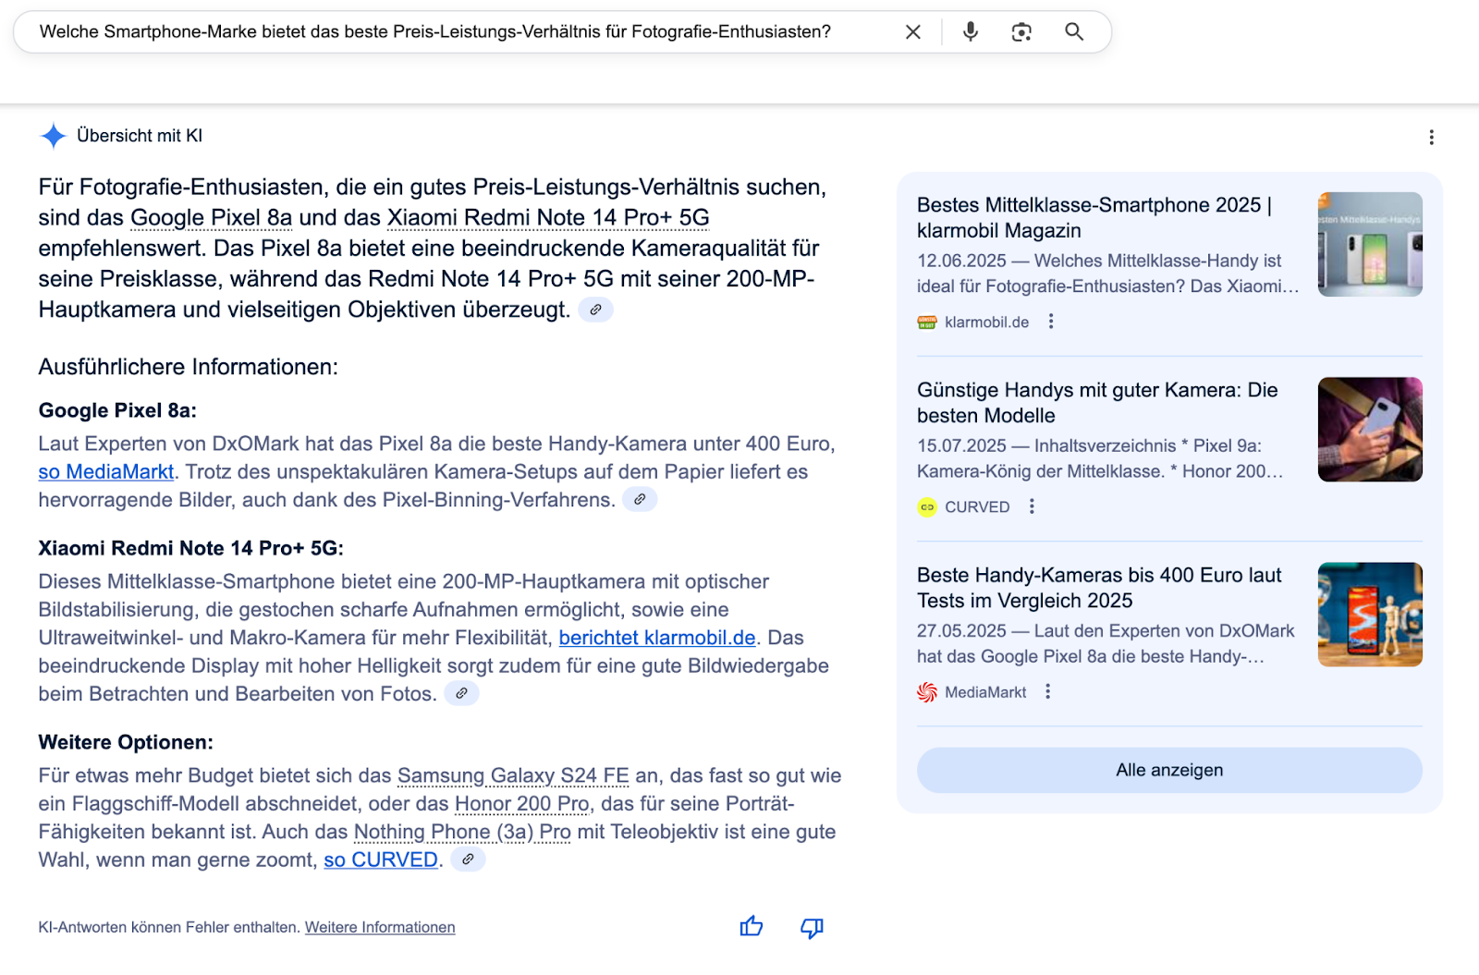The height and width of the screenshot is (975, 1479).
Task: Expand sources for the intro paragraph
Action: coord(596,310)
